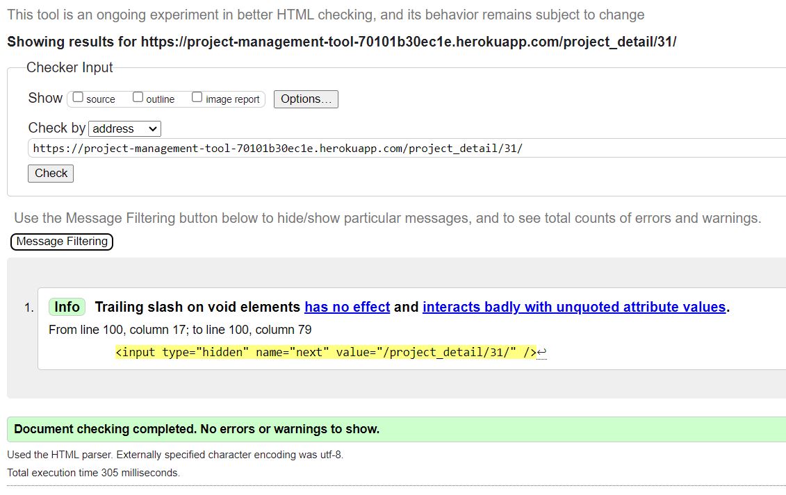Check the outline option
Image resolution: width=786 pixels, height=495 pixels.
[x=137, y=96]
